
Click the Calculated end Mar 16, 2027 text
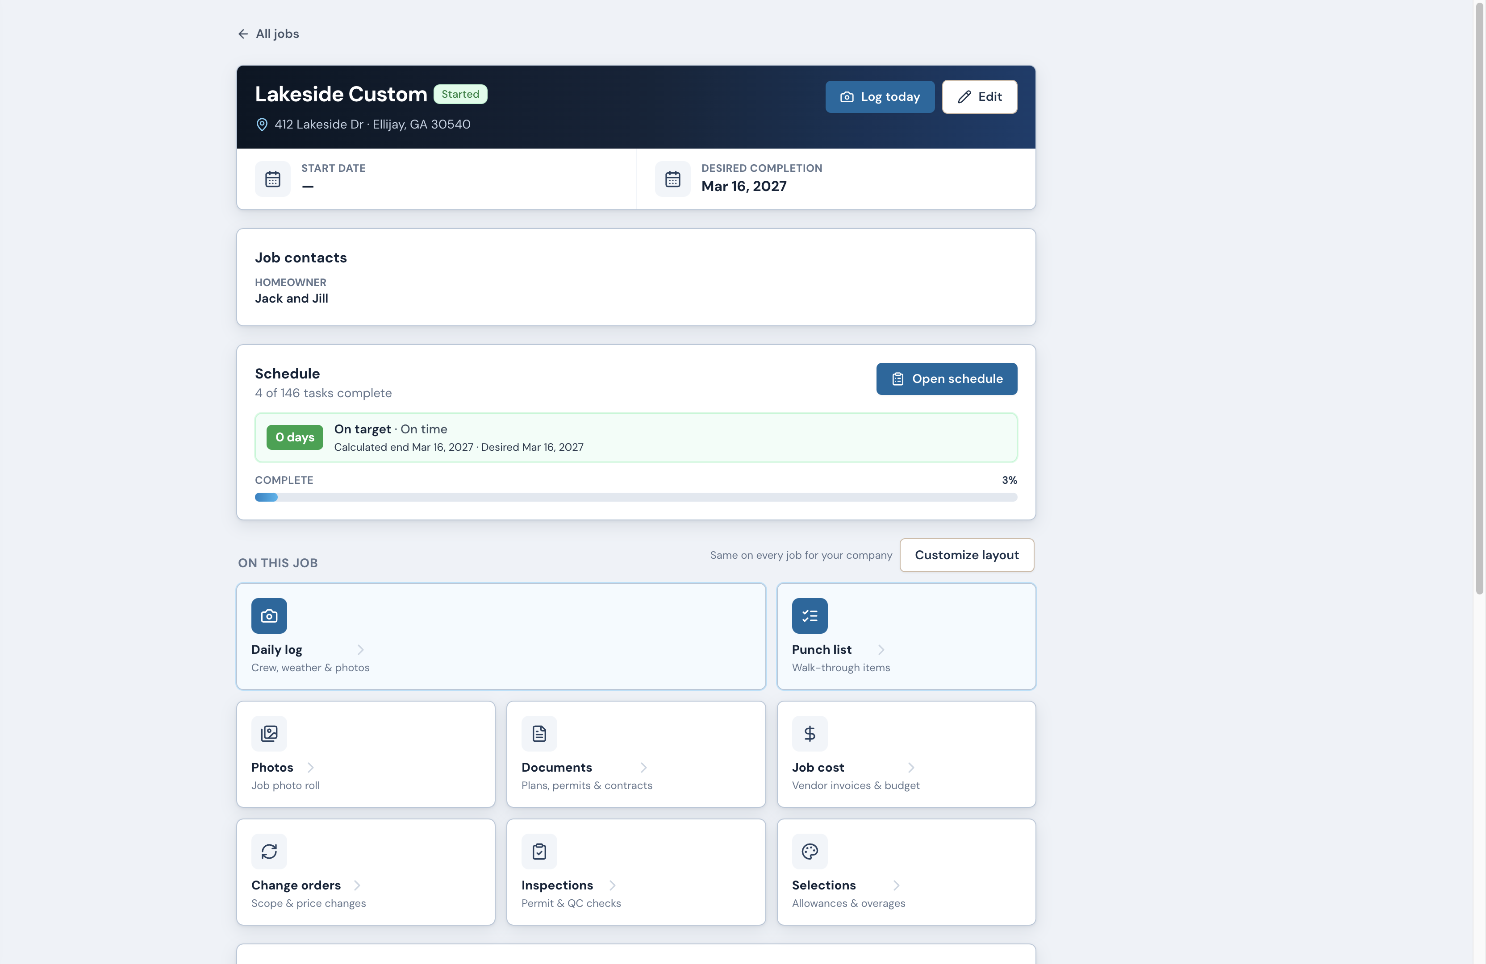(x=403, y=447)
